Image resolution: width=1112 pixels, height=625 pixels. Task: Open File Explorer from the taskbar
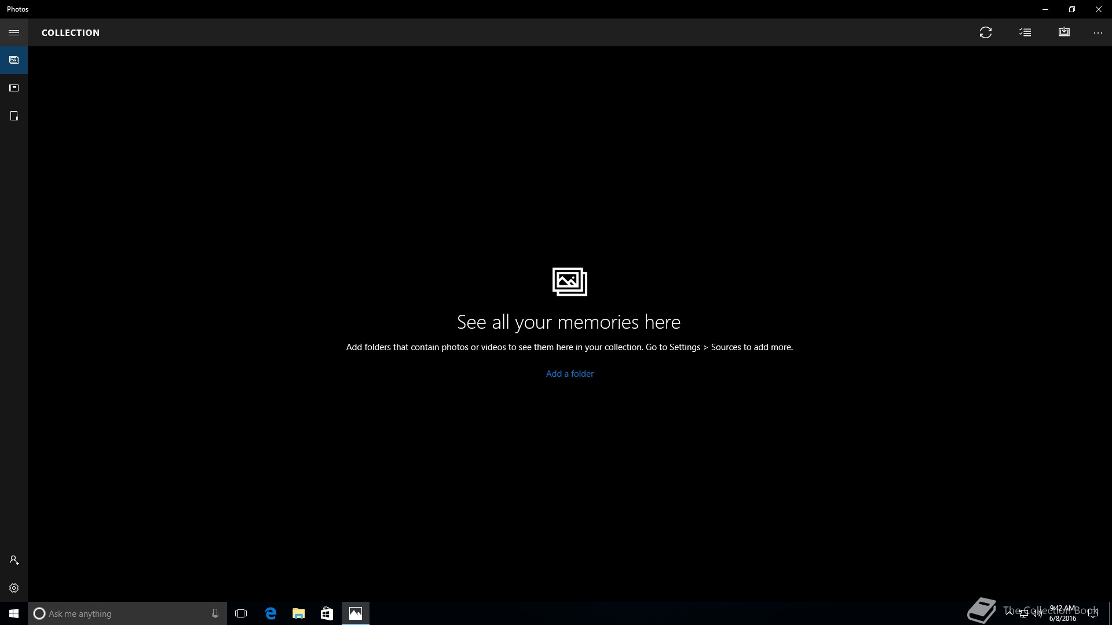299,613
